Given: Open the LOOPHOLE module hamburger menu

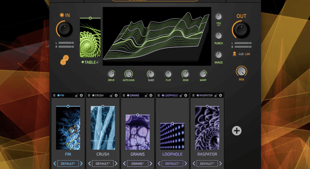Looking at the screenshot, I should tap(159, 95).
